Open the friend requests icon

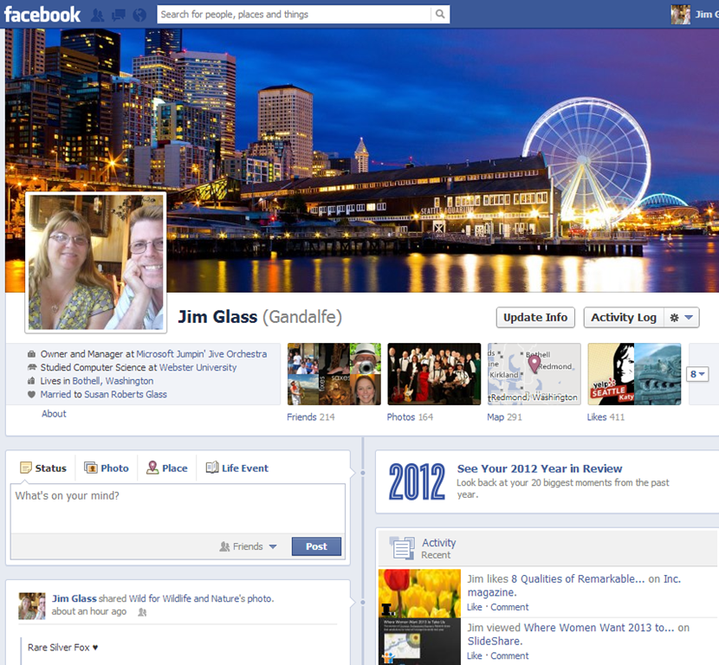point(98,15)
